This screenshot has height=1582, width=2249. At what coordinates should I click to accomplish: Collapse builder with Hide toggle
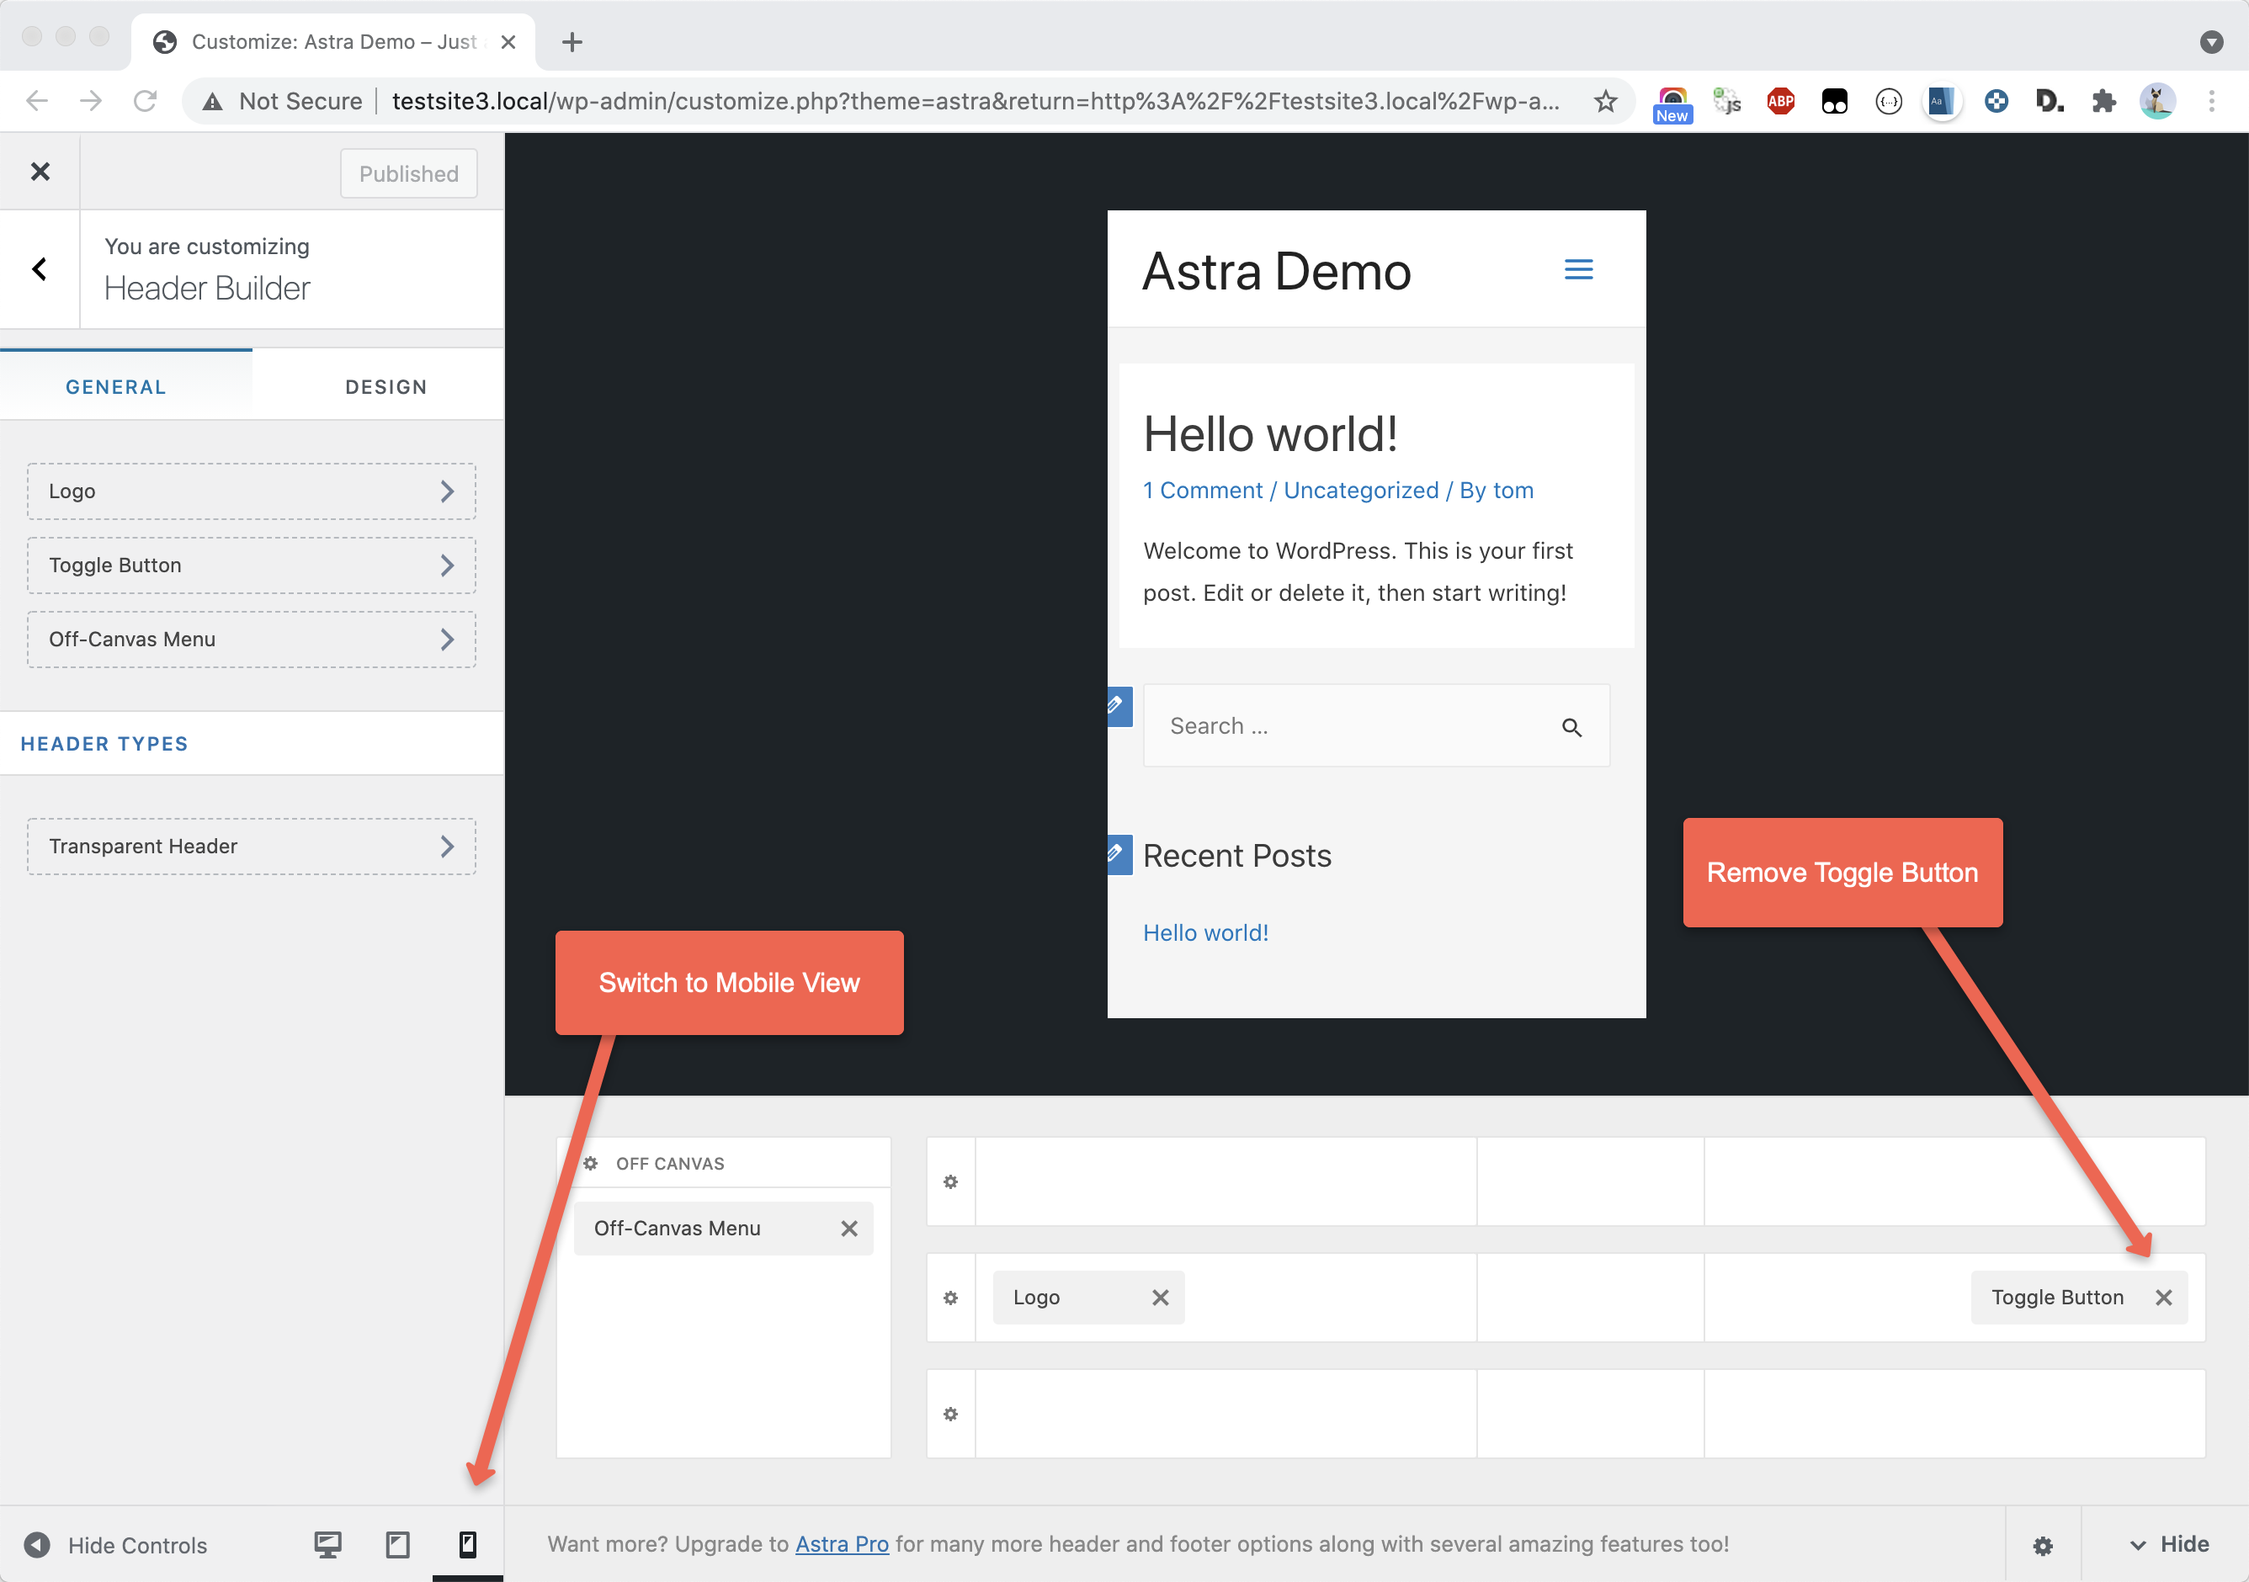2169,1545
